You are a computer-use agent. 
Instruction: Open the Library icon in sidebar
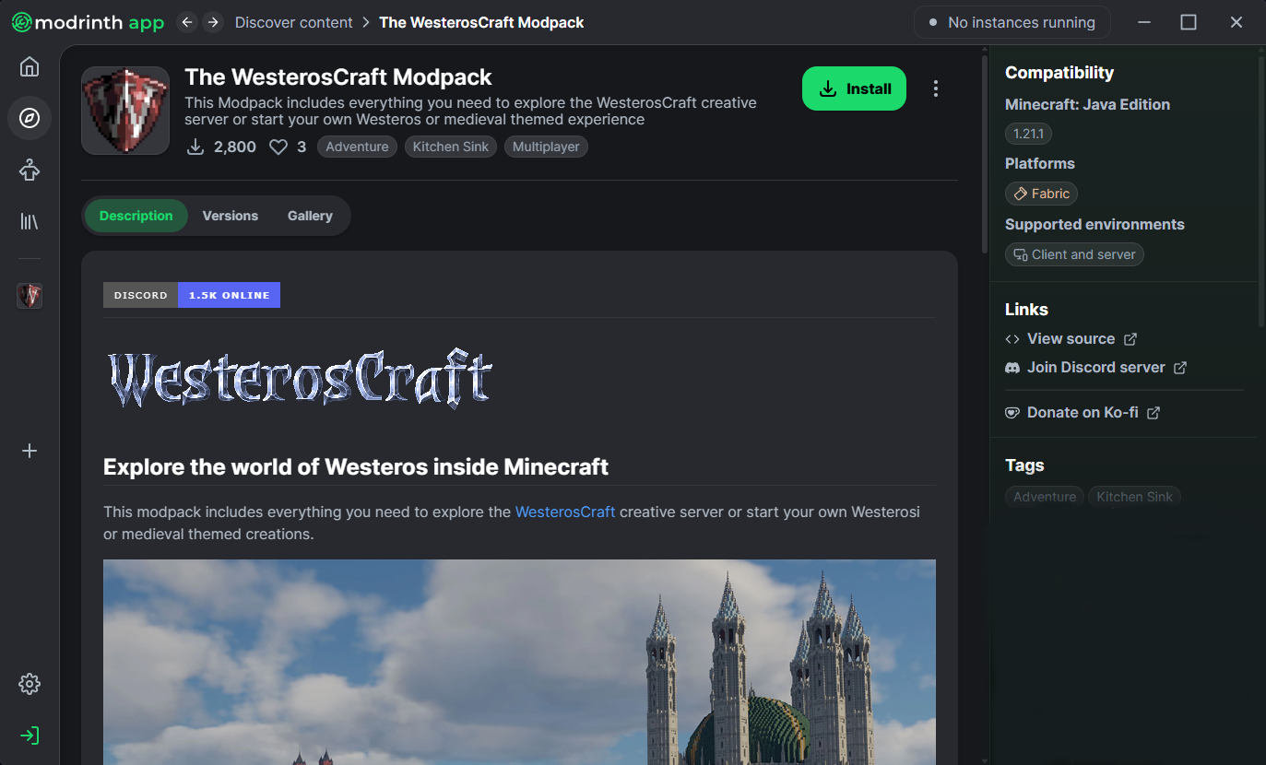click(30, 221)
